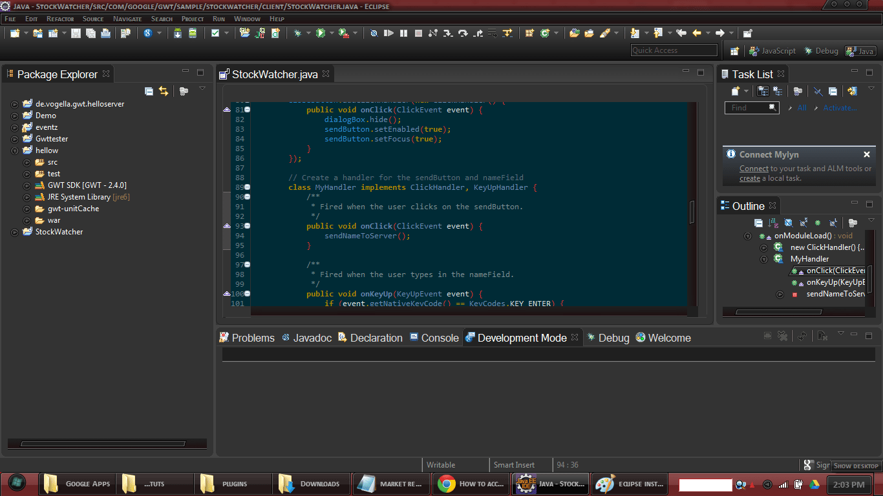Click the Resume debug icon
883x496 pixels.
388,33
